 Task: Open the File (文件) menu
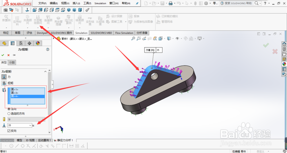coord(42,3)
